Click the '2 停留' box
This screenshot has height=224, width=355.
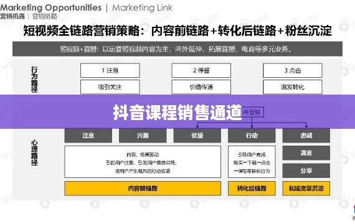[x=201, y=70]
